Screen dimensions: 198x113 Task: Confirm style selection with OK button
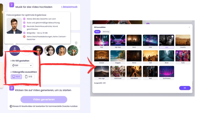[x=184, y=88]
